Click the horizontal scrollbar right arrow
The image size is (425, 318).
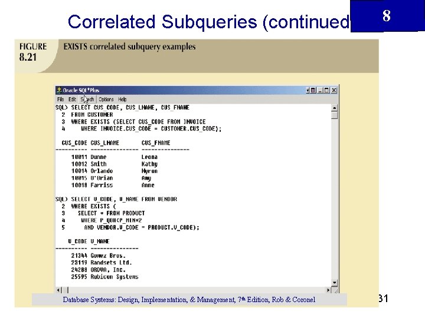328,290
